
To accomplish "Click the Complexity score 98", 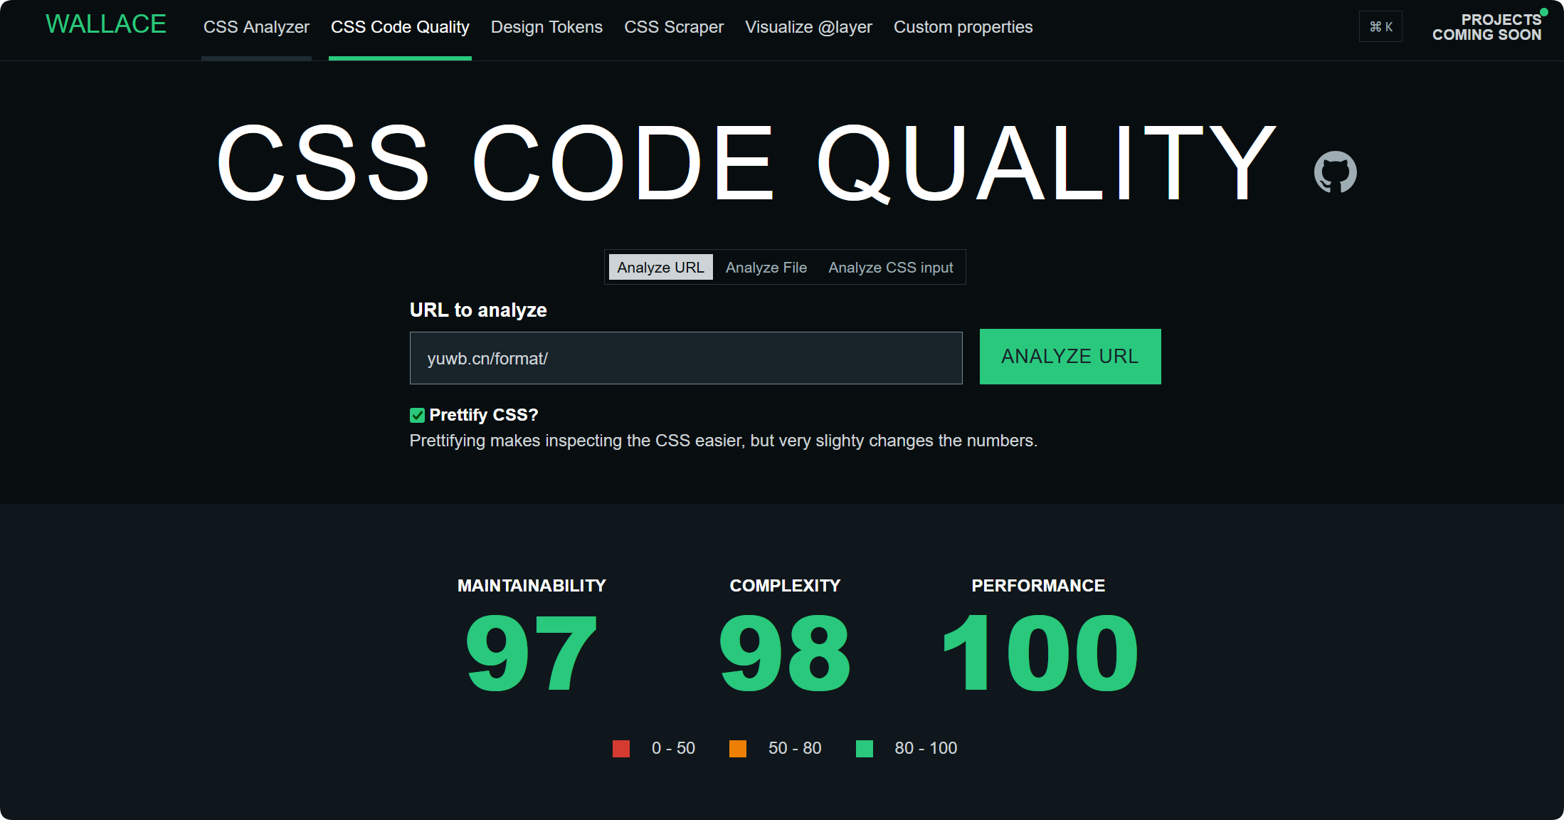I will 785,653.
